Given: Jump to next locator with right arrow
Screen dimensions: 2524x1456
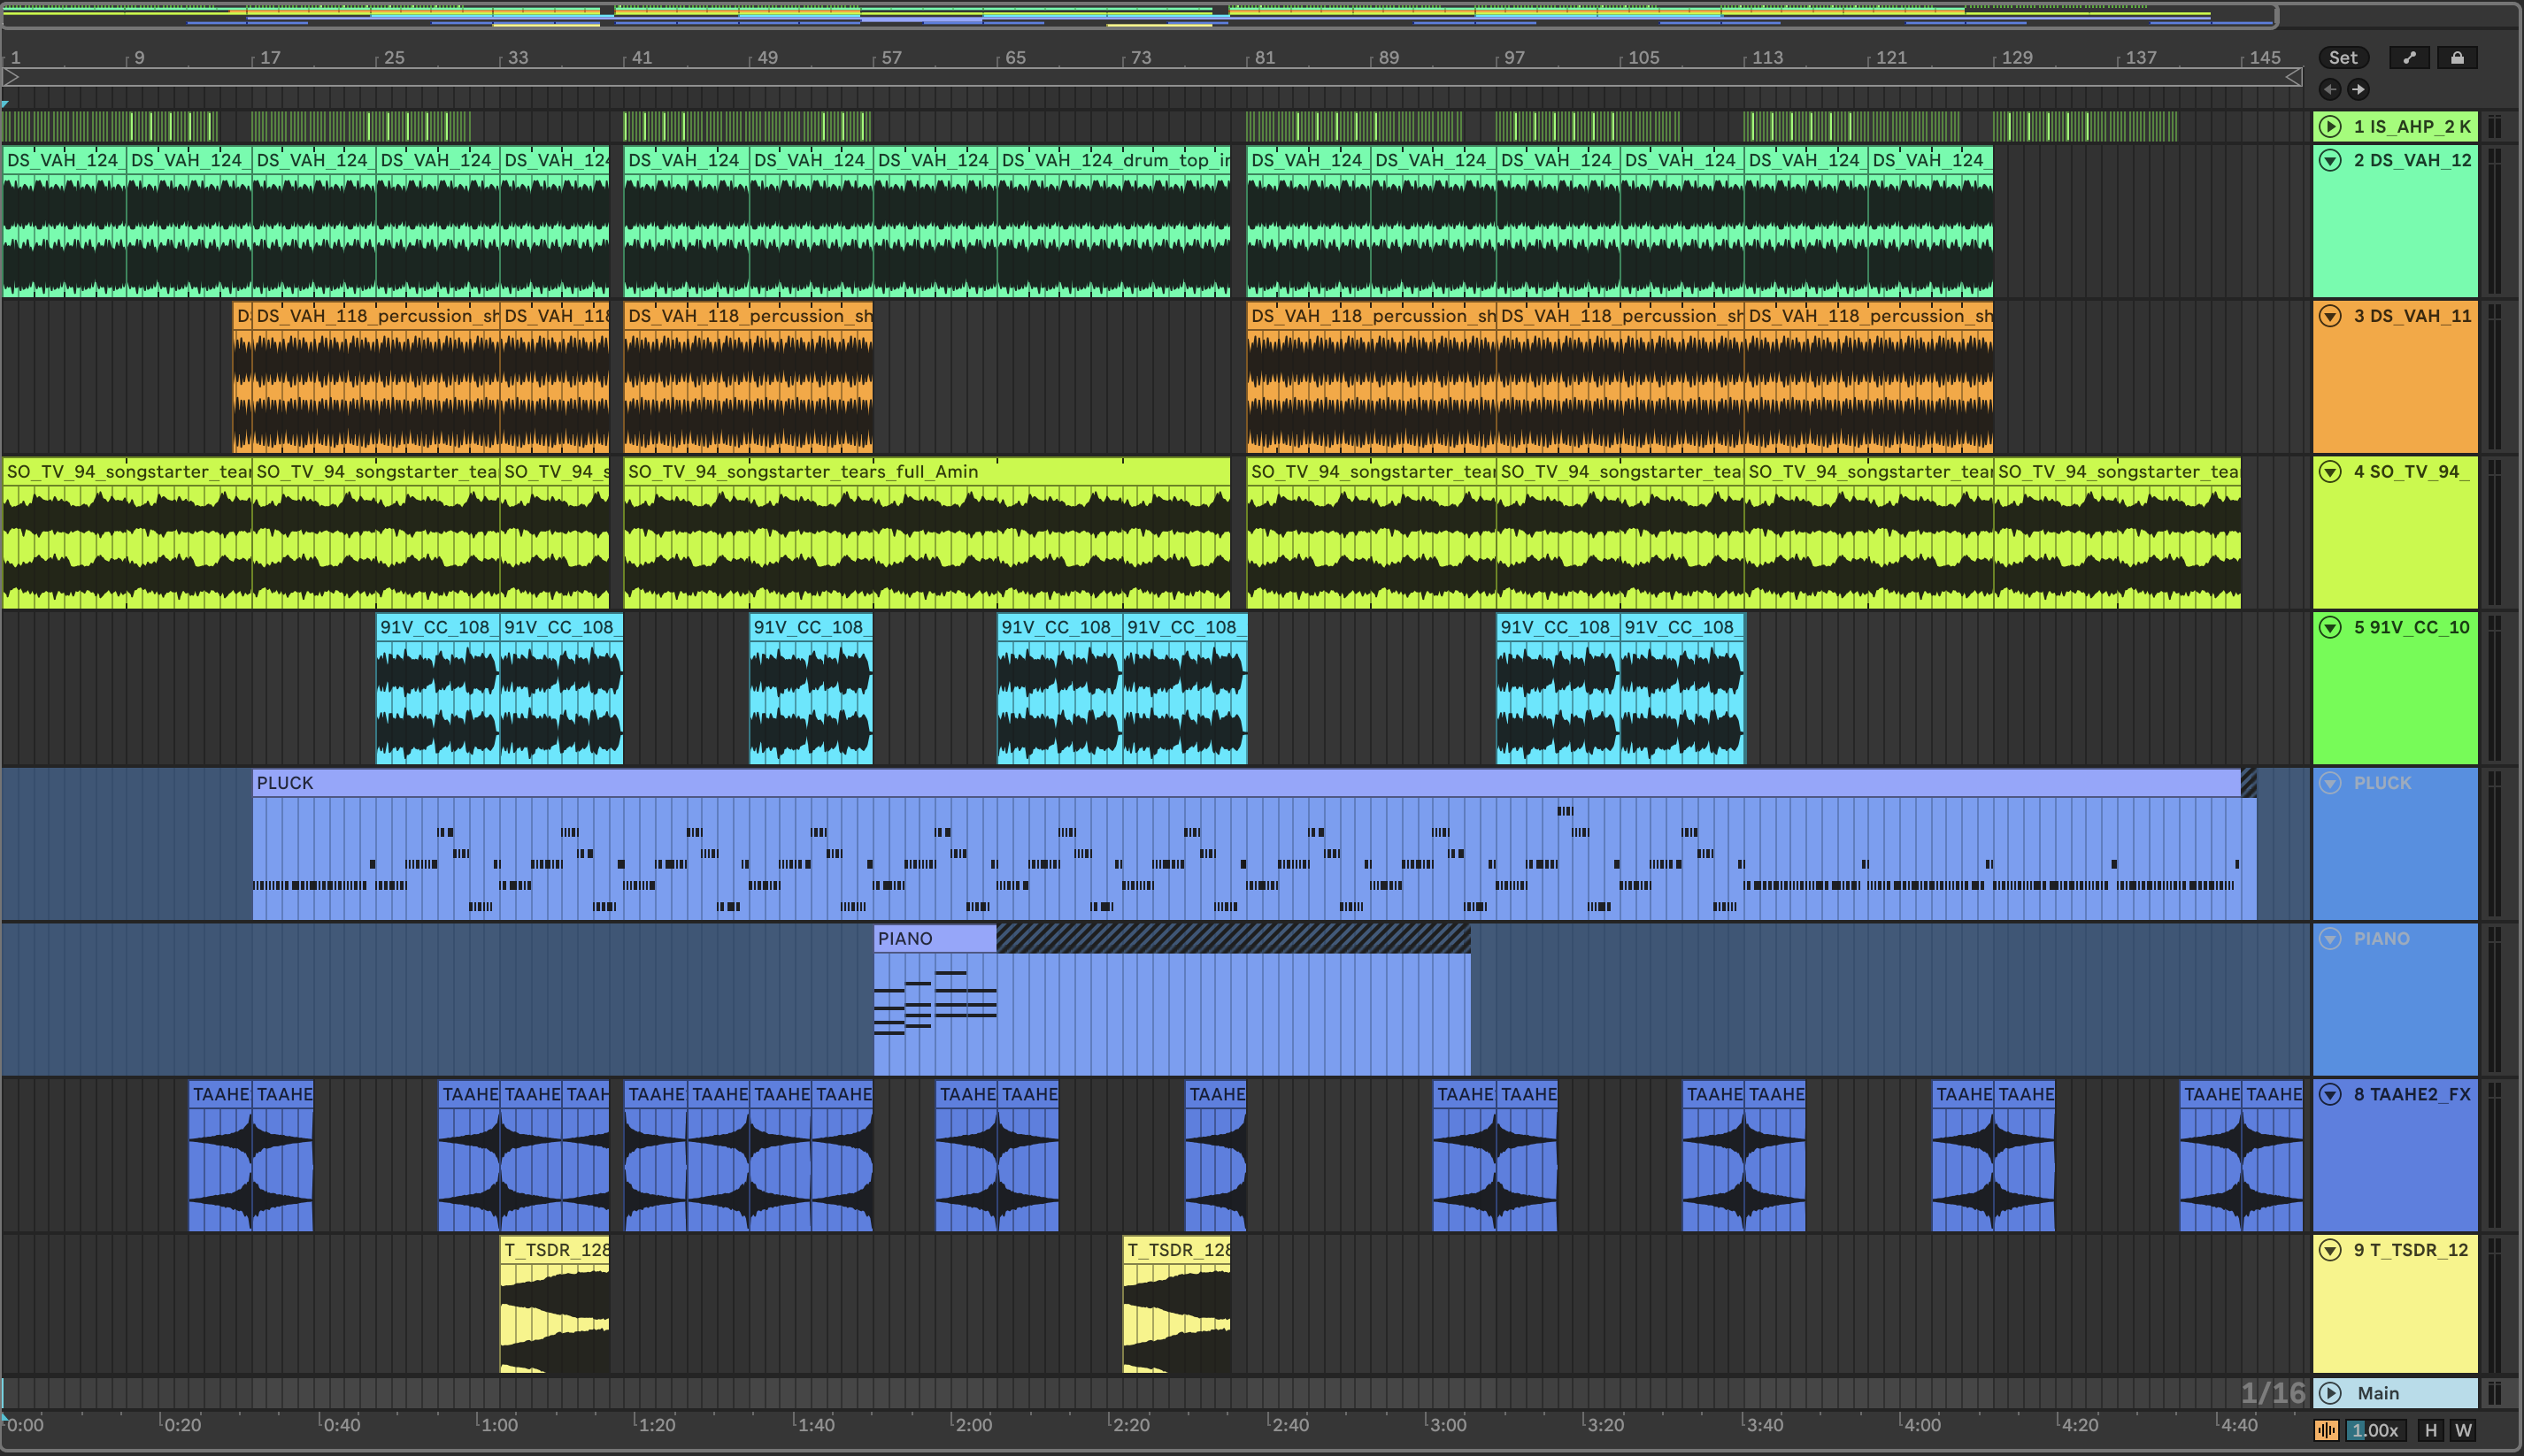Looking at the screenshot, I should [2358, 89].
